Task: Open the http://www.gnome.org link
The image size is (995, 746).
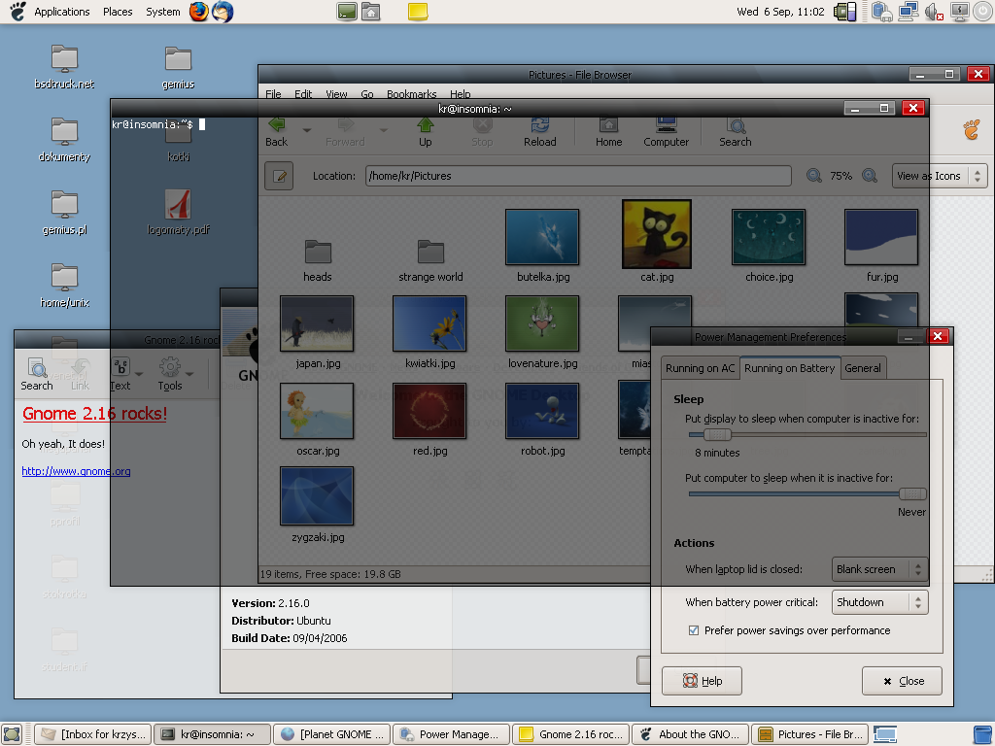Action: (76, 471)
